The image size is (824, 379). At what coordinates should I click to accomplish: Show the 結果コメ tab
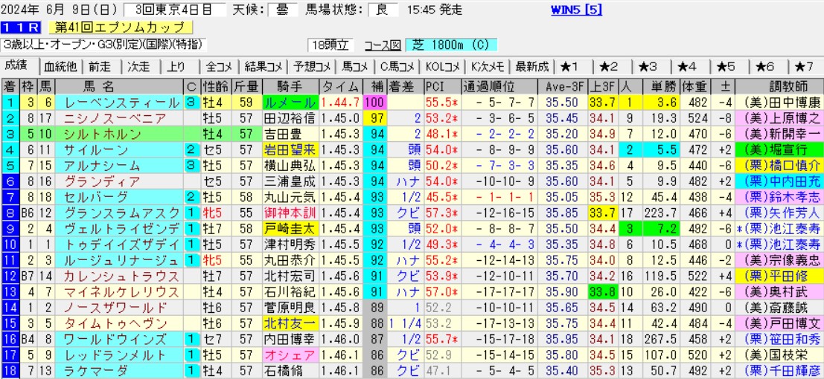(x=264, y=66)
